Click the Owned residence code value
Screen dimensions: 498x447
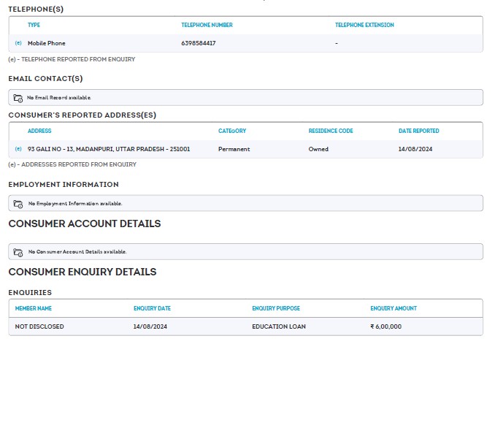pos(318,149)
